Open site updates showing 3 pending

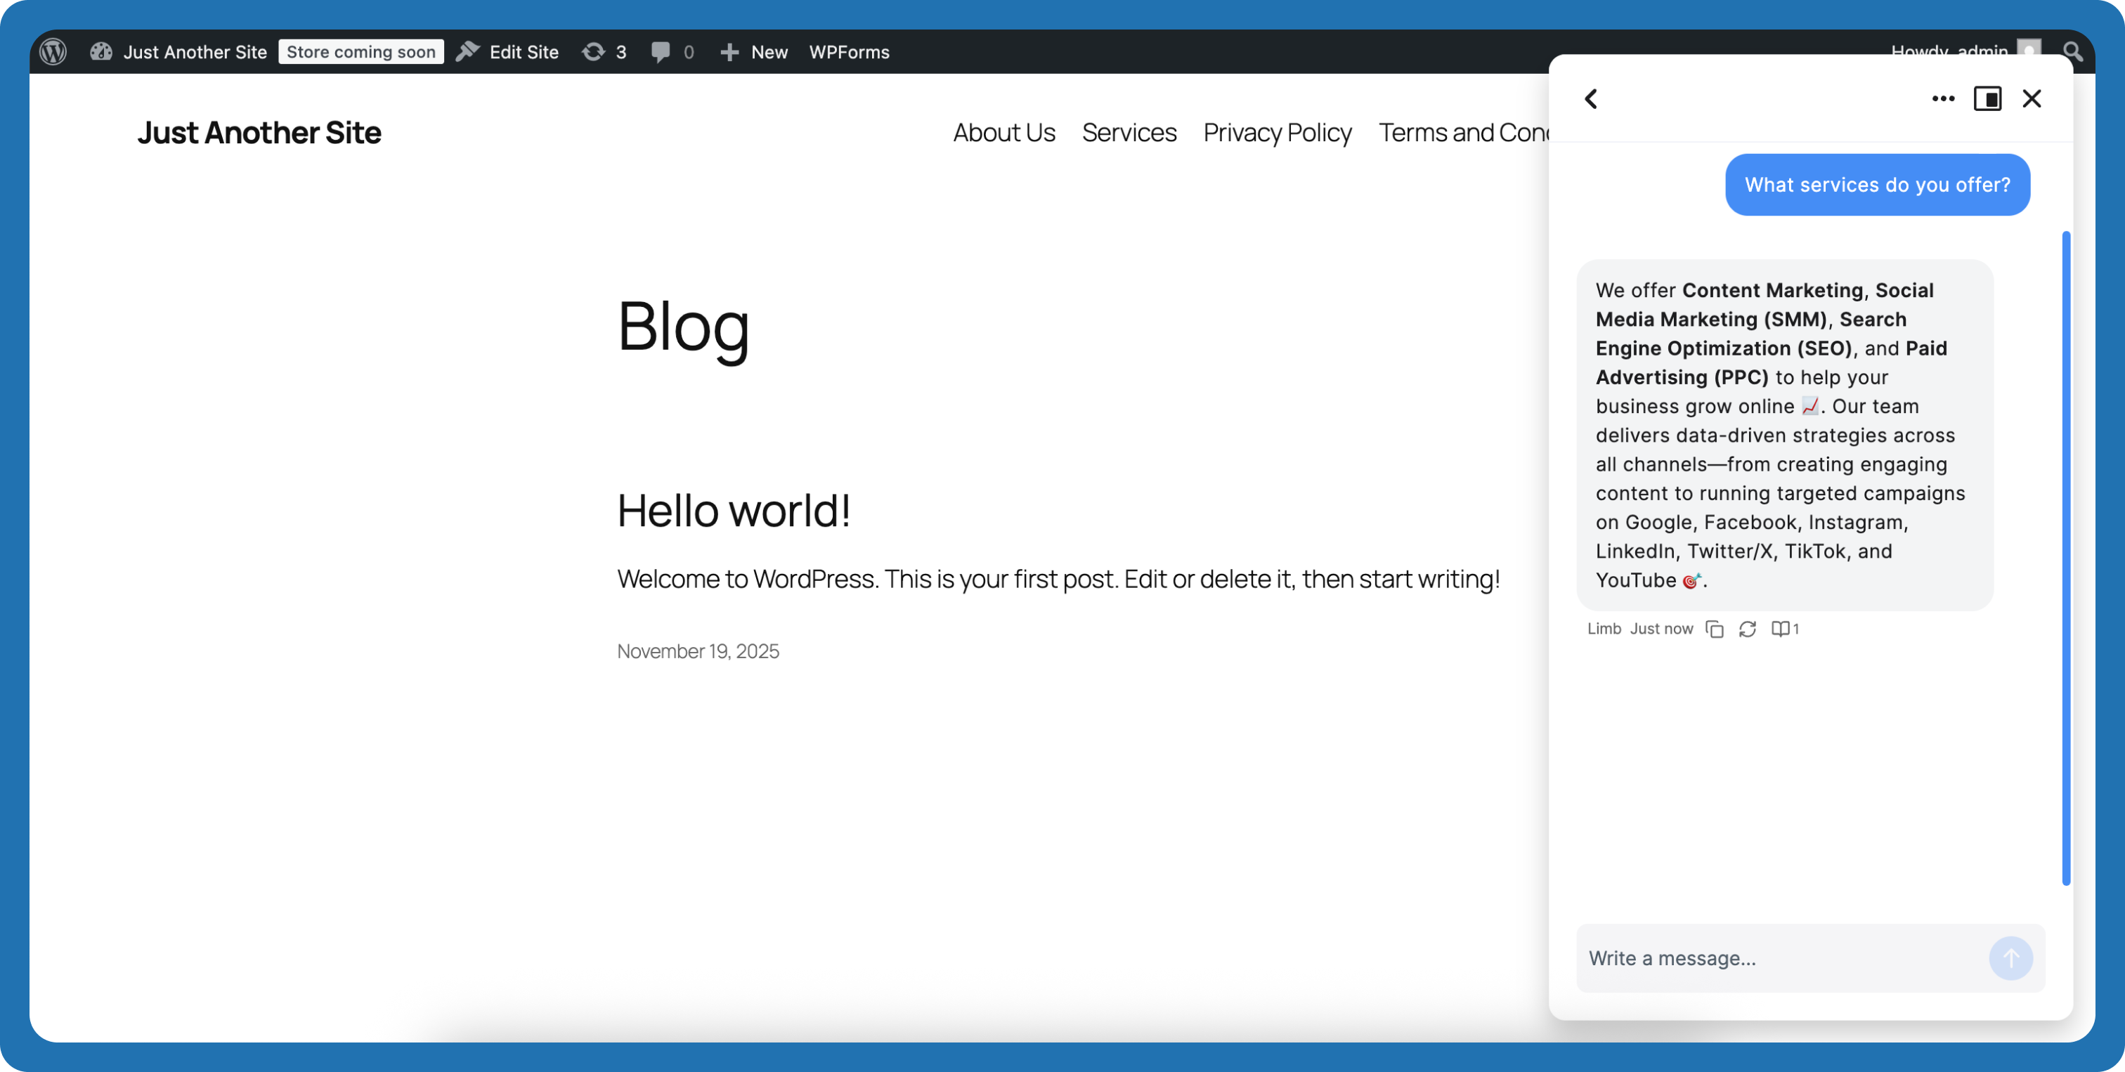point(604,51)
